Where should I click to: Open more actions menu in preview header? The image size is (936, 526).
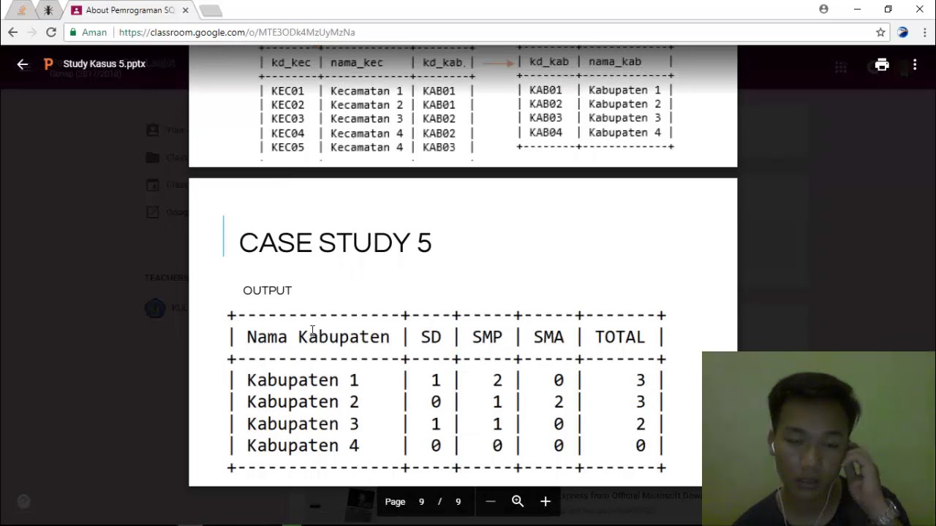(915, 64)
